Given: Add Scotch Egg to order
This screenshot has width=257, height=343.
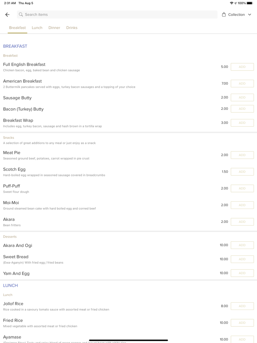Looking at the screenshot, I should tap(242, 172).
